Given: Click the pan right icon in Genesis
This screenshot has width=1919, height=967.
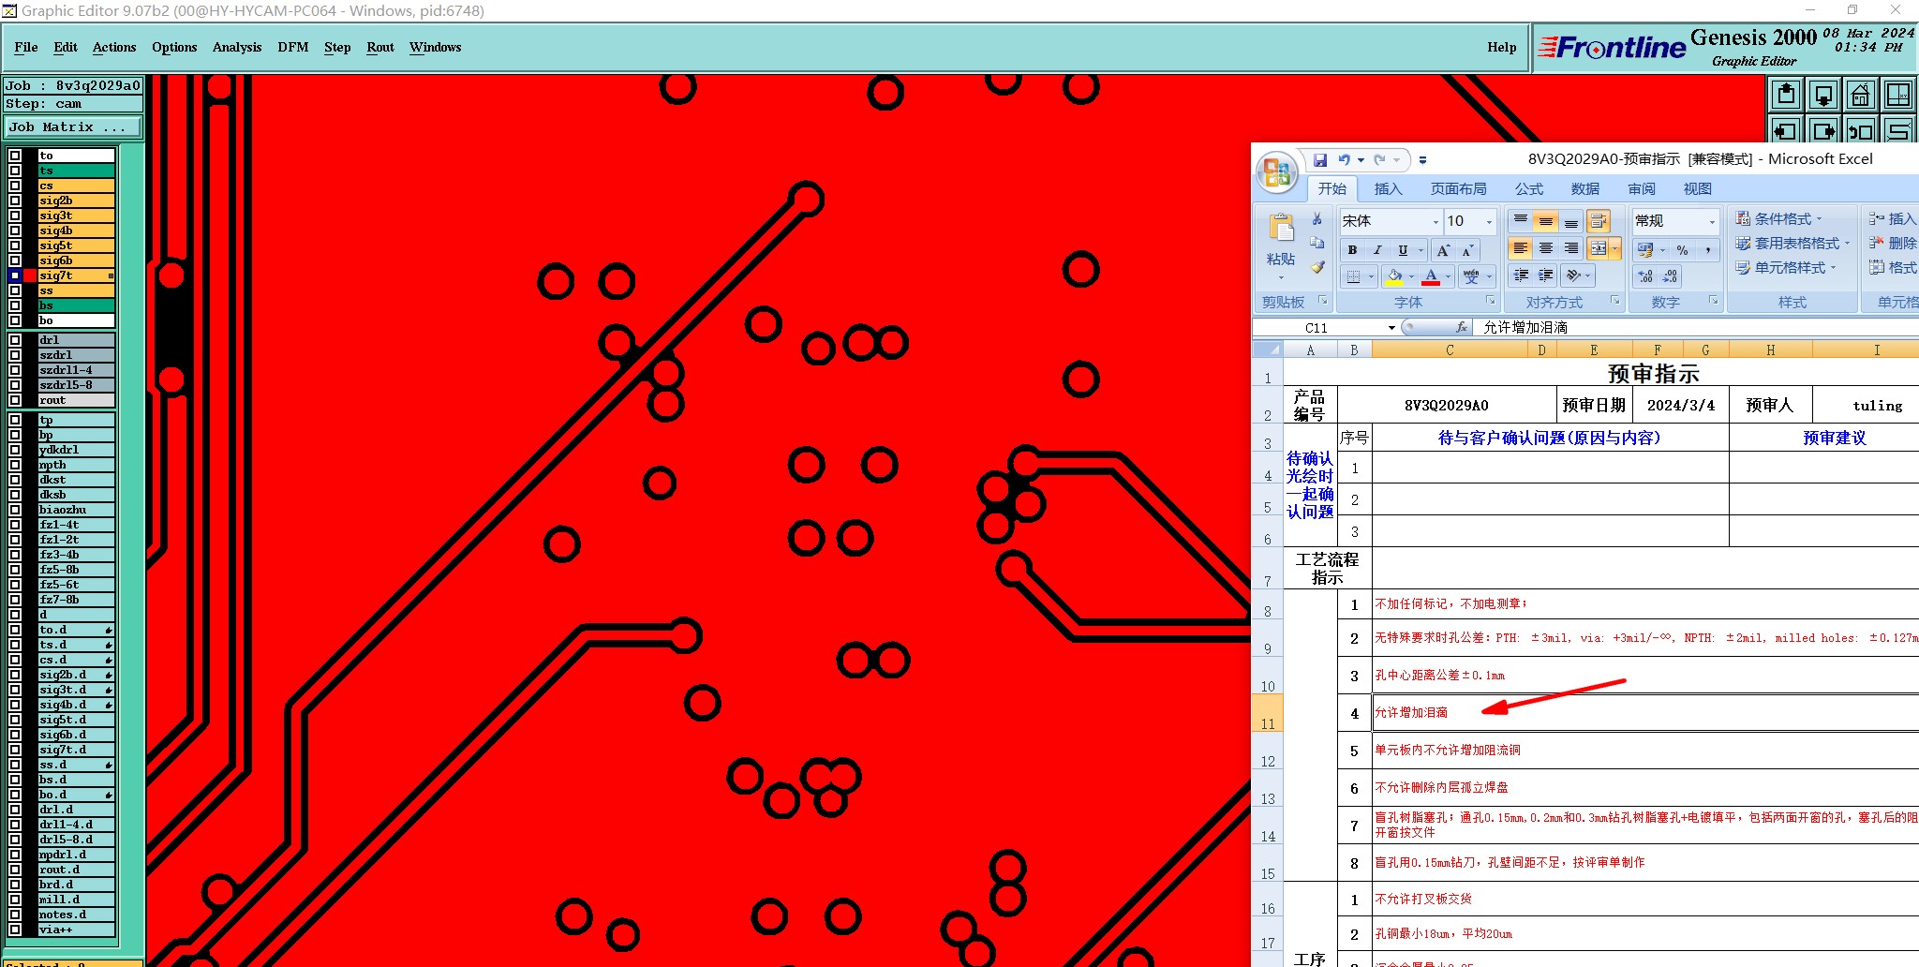Looking at the screenshot, I should click(x=1823, y=130).
